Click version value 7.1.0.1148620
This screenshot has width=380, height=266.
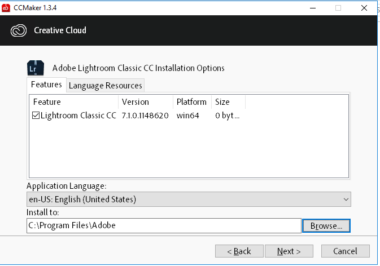coord(145,116)
